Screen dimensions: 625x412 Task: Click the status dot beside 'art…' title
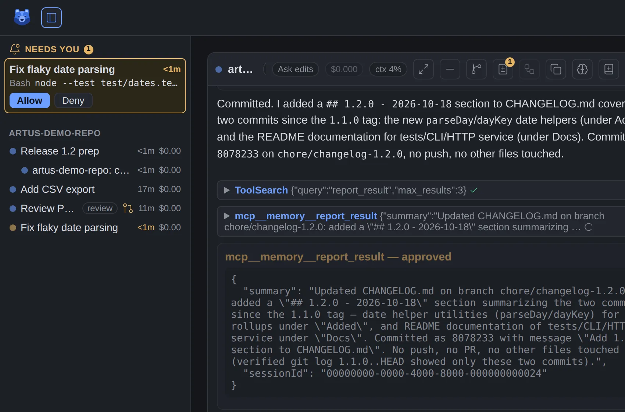point(219,69)
